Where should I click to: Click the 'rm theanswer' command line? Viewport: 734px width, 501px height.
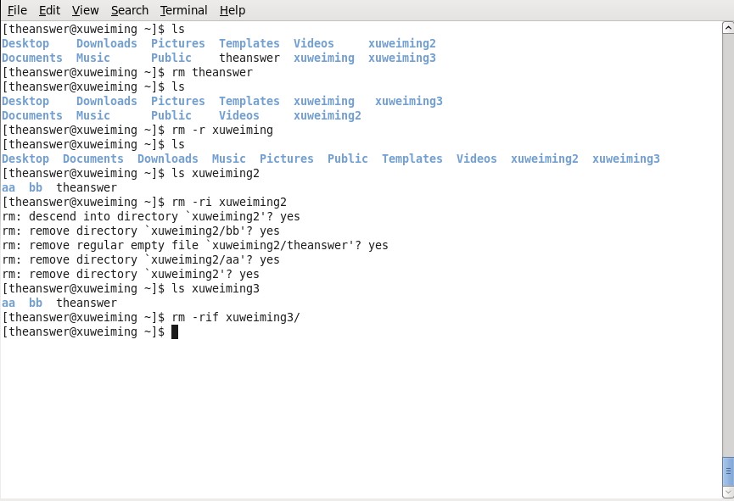click(x=127, y=73)
